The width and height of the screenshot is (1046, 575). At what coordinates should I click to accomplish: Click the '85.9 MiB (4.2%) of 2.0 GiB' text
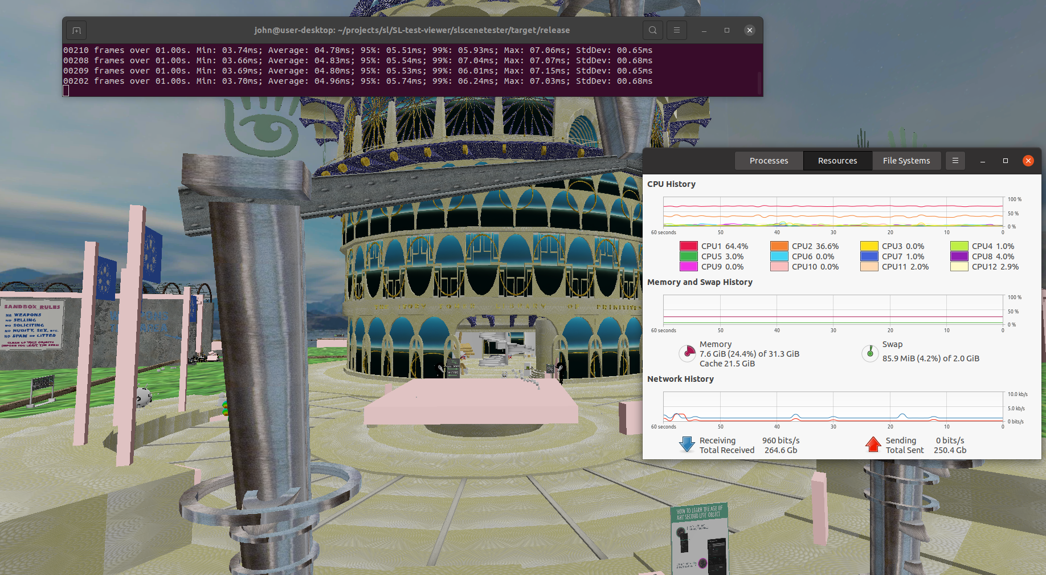(x=931, y=358)
